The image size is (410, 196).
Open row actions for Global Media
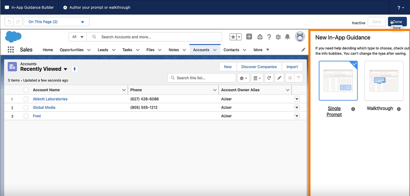(x=297, y=108)
